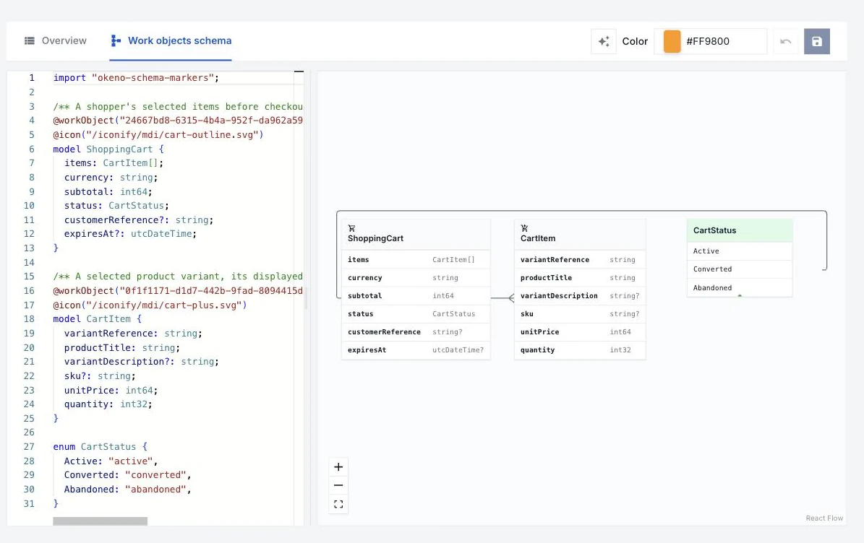Click the 'model ShoppingCart {' code line
This screenshot has width=864, height=543.
pyautogui.click(x=108, y=149)
